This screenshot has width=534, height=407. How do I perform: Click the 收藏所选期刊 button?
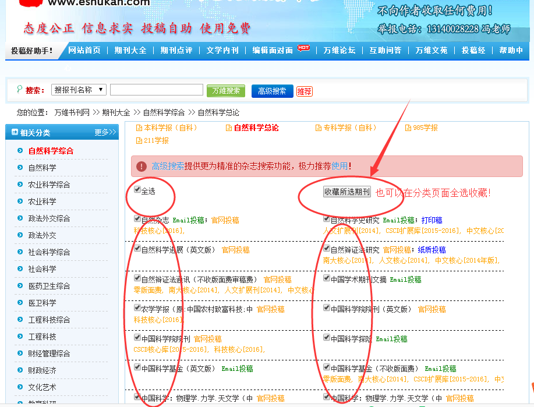pos(346,192)
